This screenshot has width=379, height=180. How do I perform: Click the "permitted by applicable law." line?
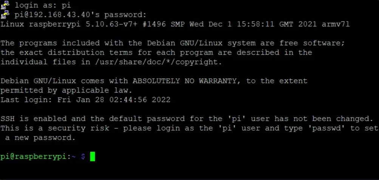tap(67, 90)
